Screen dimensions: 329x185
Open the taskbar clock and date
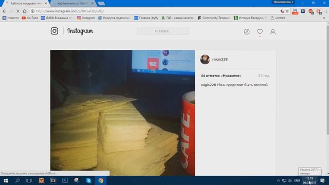coord(309,180)
